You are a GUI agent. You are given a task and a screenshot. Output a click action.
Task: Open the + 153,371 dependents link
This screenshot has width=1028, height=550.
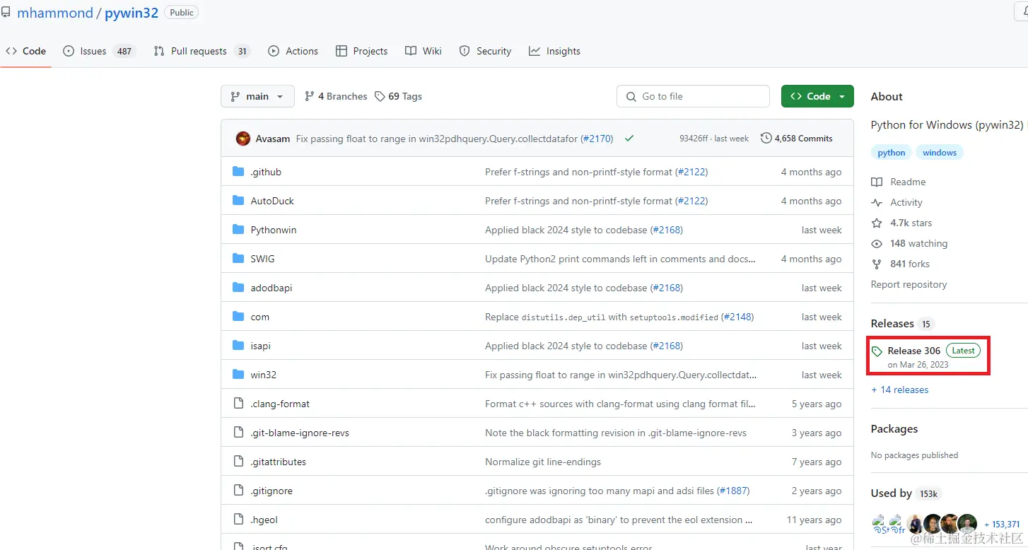point(1002,524)
